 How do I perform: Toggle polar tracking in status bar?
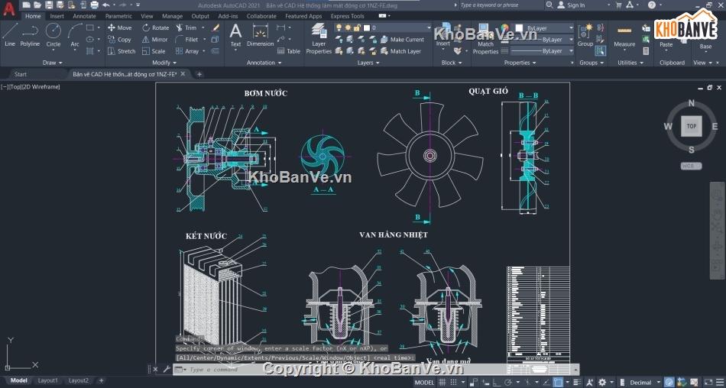508,383
